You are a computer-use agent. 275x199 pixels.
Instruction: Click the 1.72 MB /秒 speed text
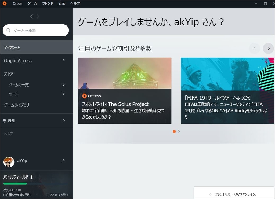pos(56,195)
